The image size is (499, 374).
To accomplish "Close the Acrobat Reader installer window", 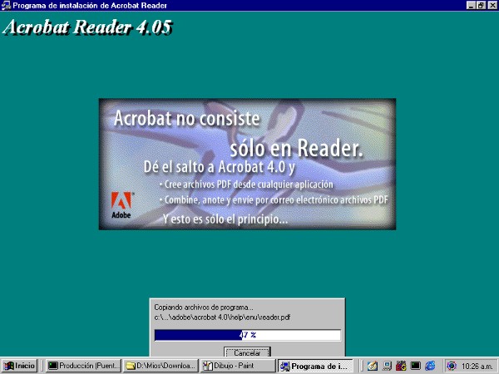I will click(x=492, y=5).
